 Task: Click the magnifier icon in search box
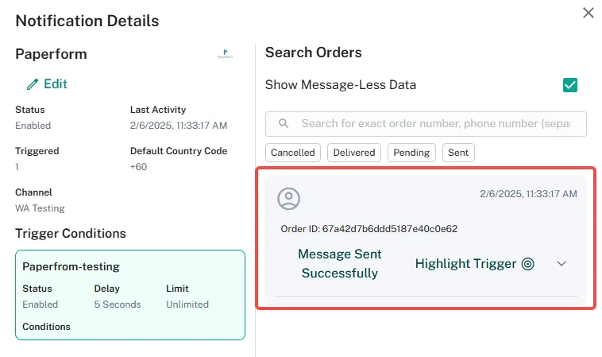click(x=284, y=124)
